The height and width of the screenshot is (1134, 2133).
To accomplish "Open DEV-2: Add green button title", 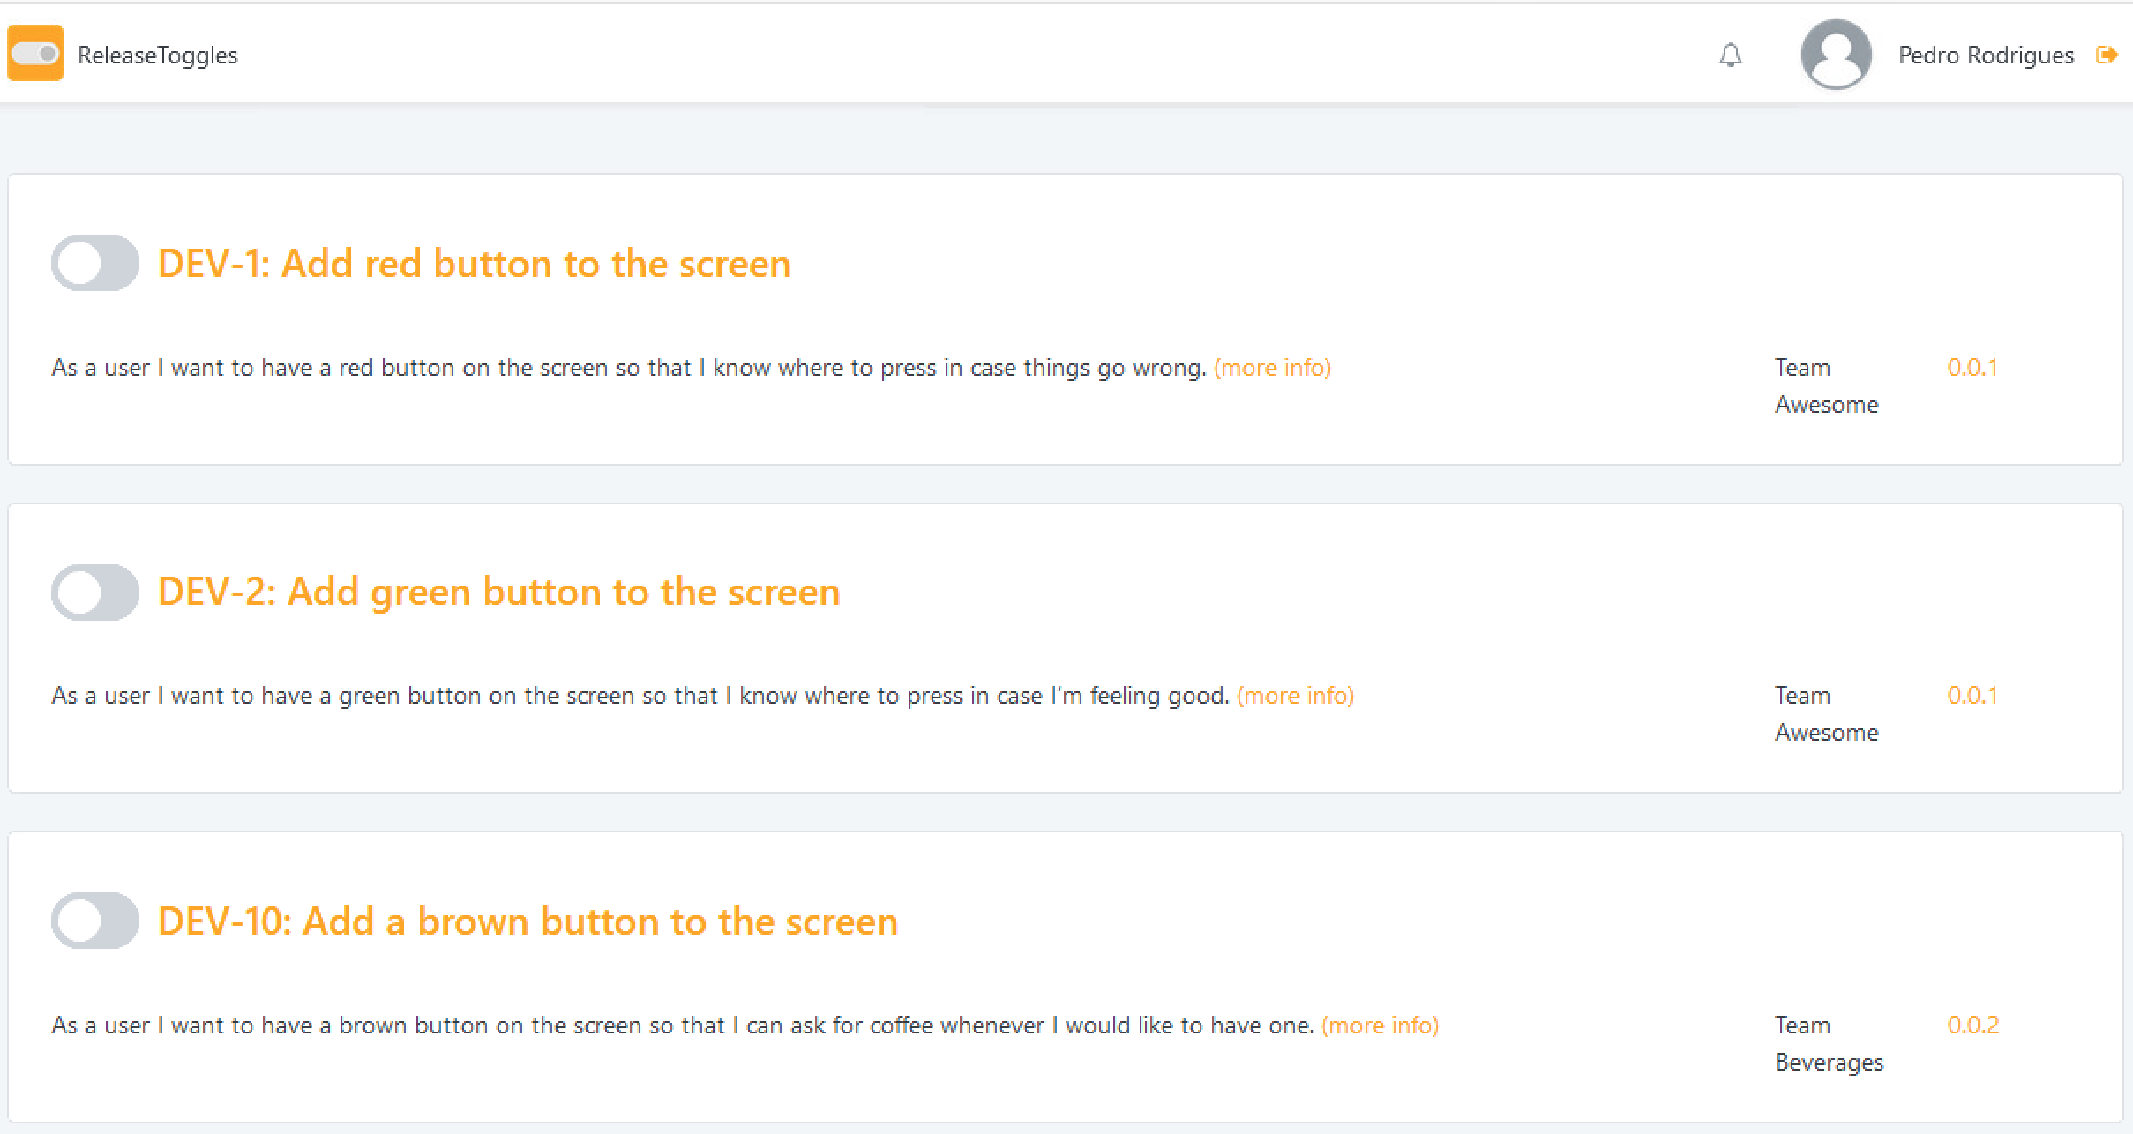I will coord(498,592).
